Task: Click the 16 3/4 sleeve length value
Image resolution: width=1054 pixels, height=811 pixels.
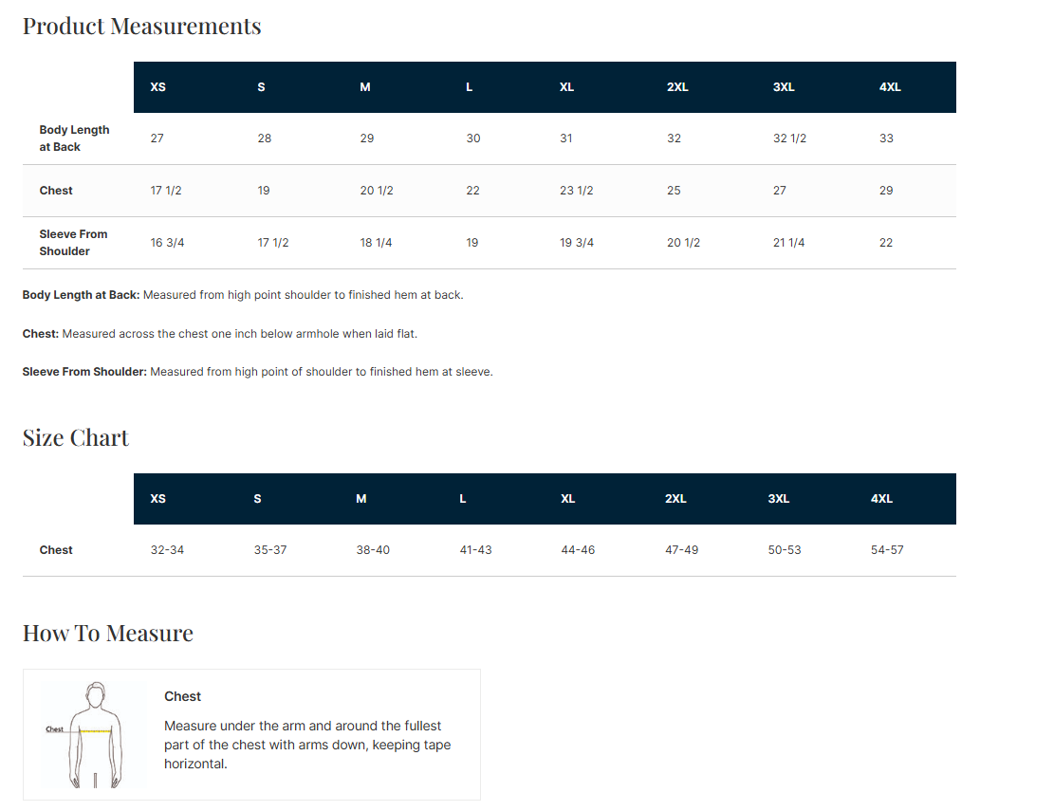Action: point(167,243)
